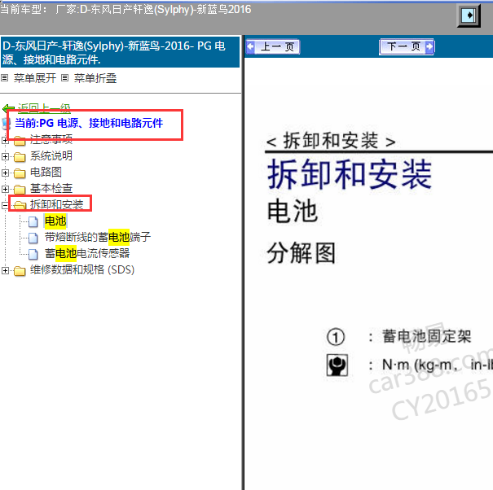Click menu-collapse icon before 菜单折叠
Screen dimensions: 493x490
point(64,78)
